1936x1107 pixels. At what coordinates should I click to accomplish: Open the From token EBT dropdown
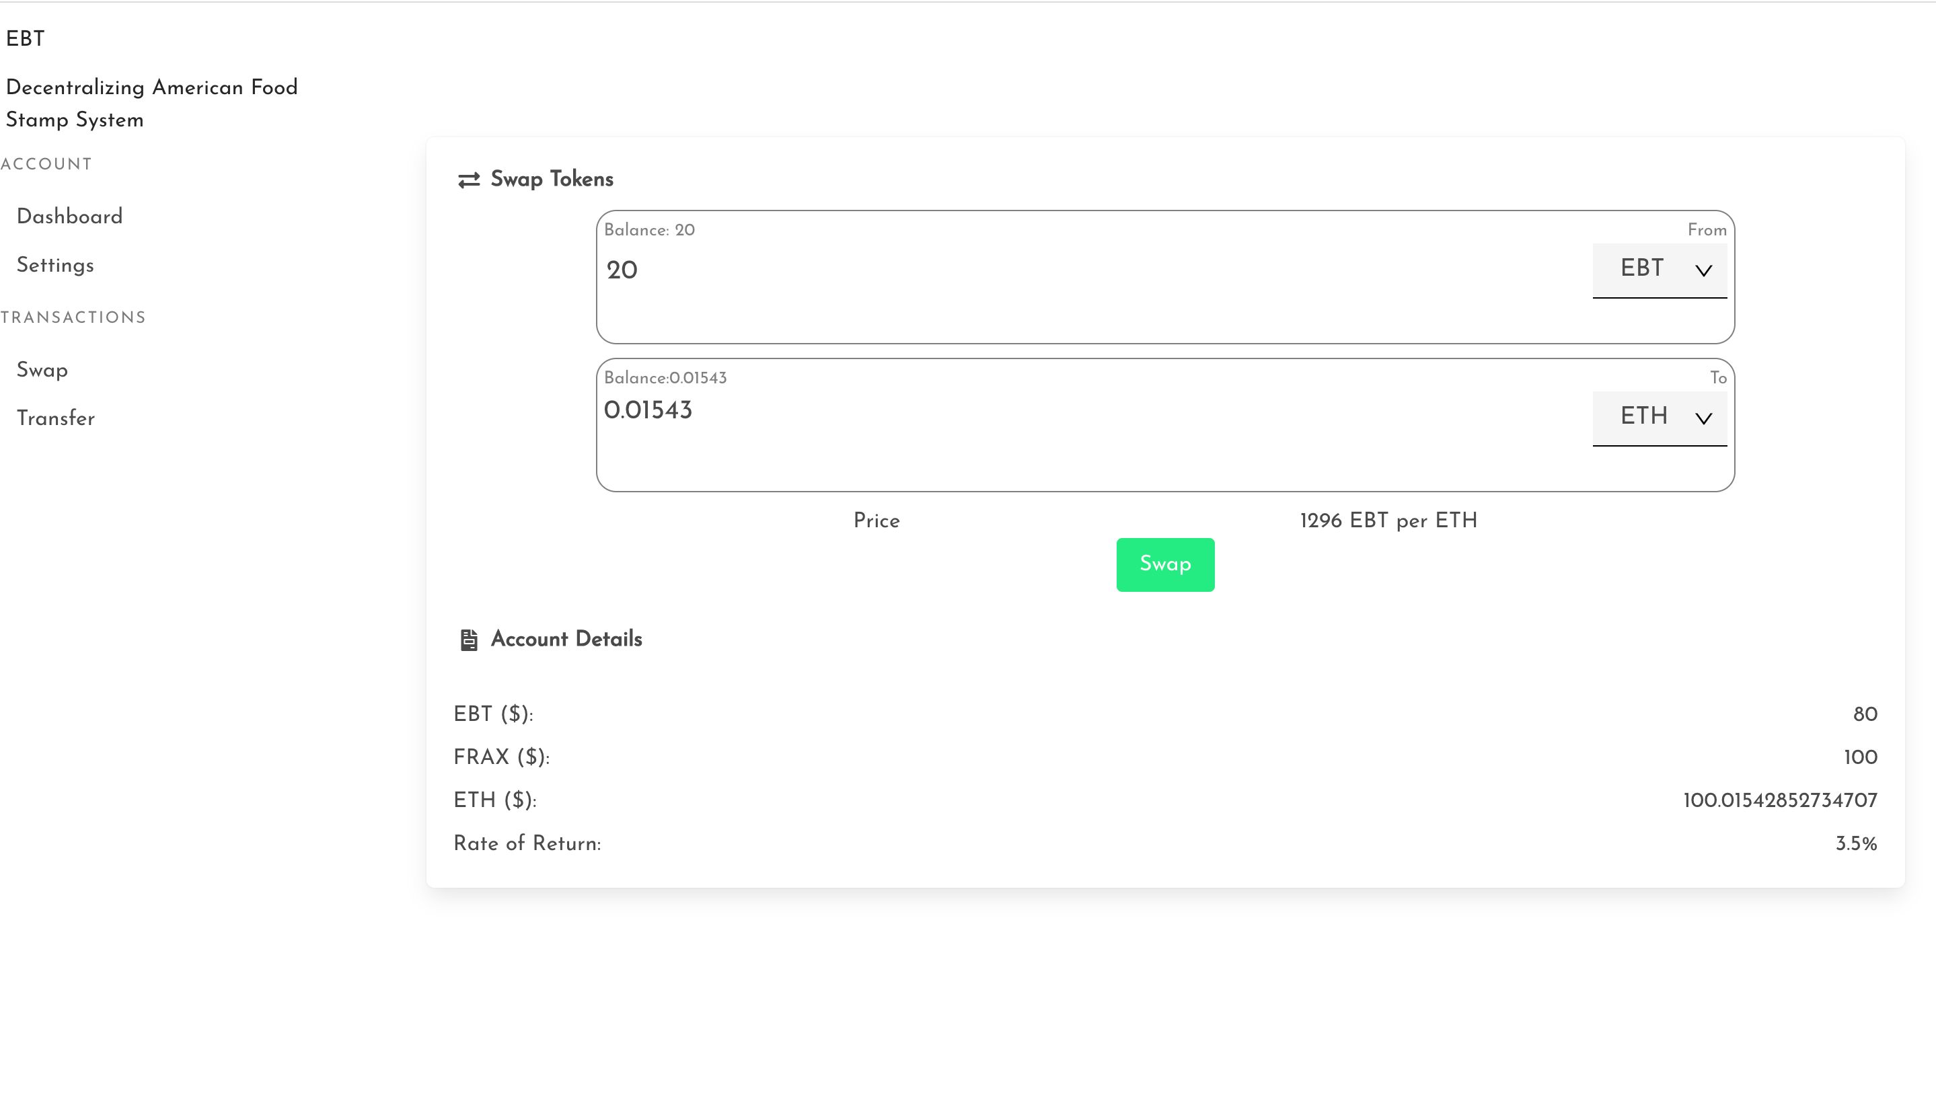[1660, 270]
